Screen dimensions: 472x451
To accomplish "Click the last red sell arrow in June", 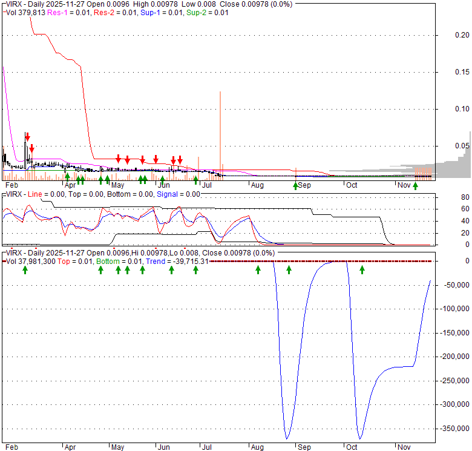I will point(180,160).
